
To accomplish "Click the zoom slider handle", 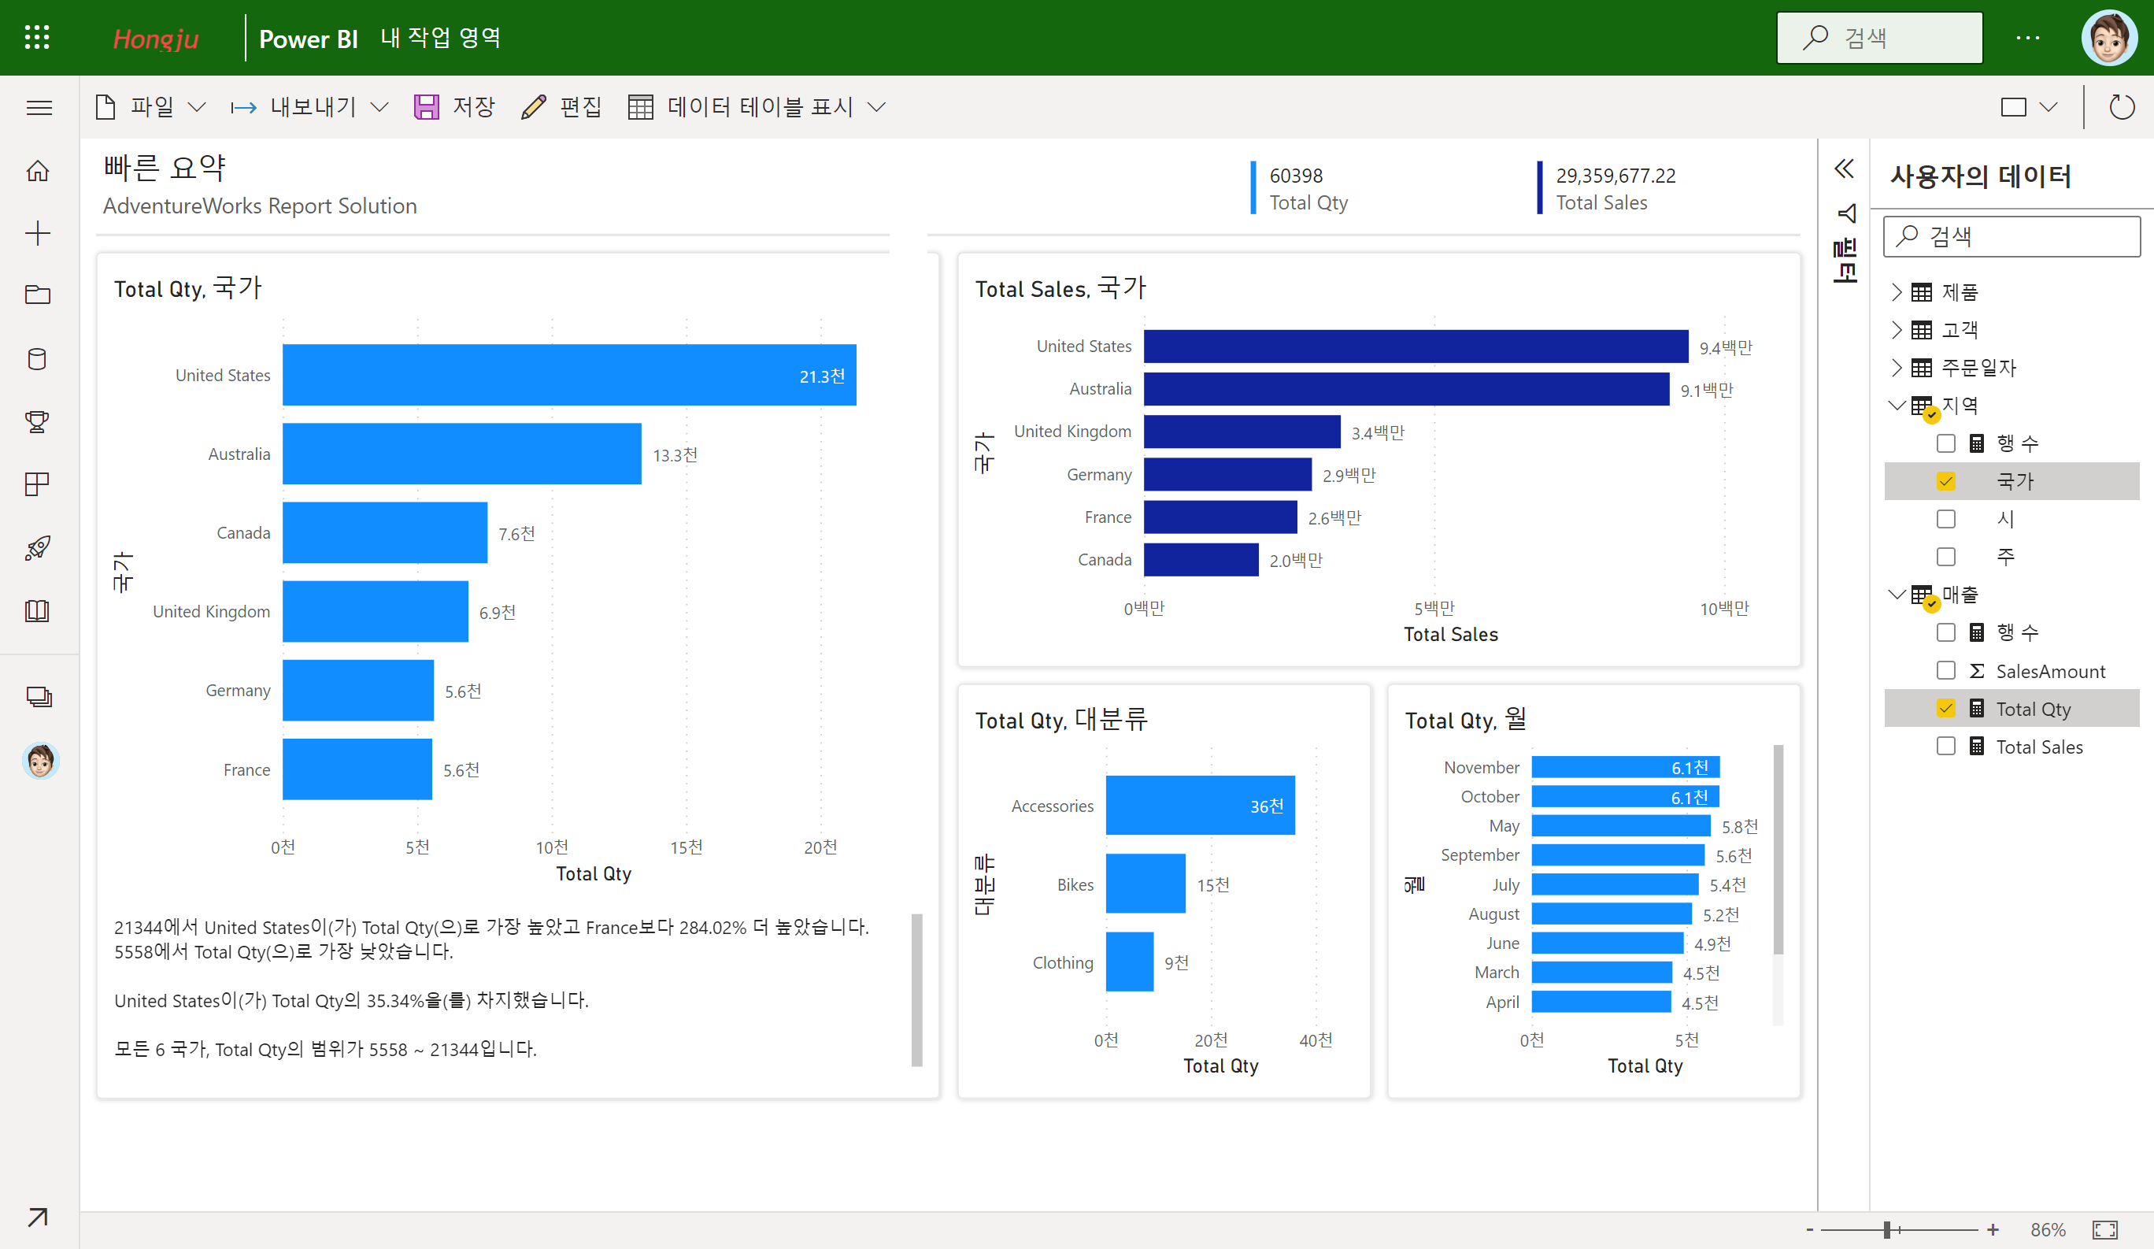I will (x=1886, y=1229).
